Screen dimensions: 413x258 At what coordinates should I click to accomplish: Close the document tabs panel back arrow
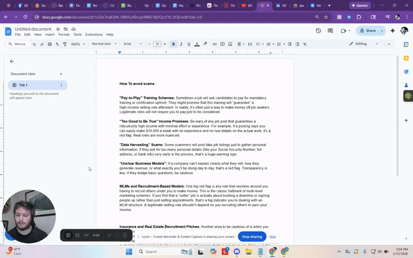(x=12, y=61)
